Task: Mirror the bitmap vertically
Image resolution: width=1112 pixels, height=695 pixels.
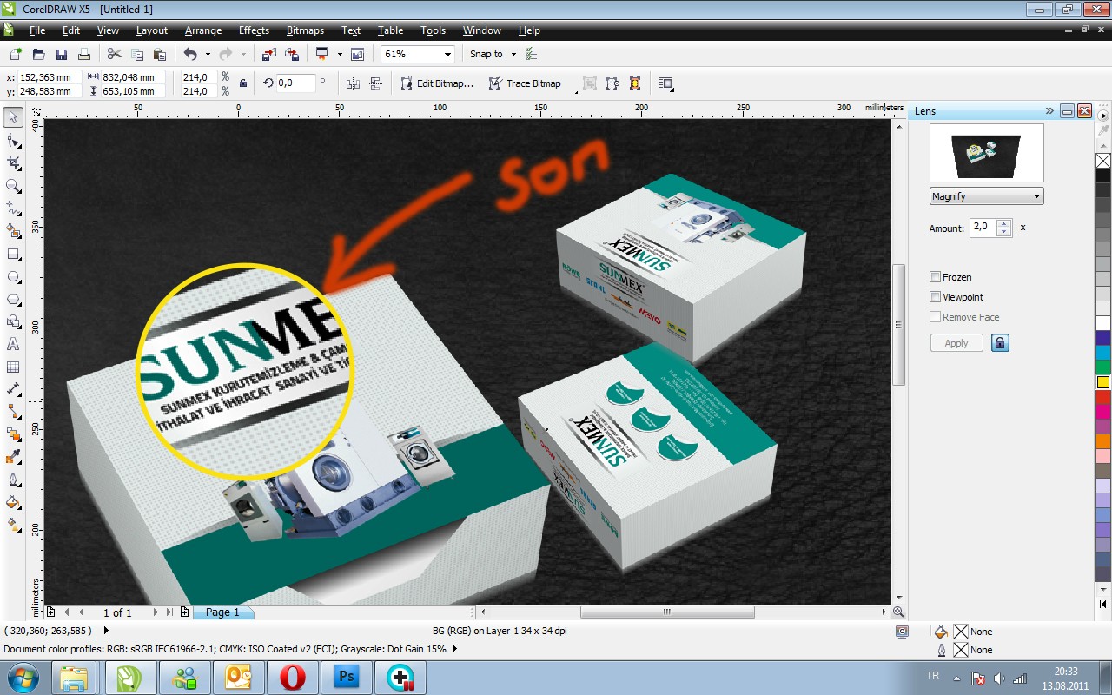Action: coord(376,83)
